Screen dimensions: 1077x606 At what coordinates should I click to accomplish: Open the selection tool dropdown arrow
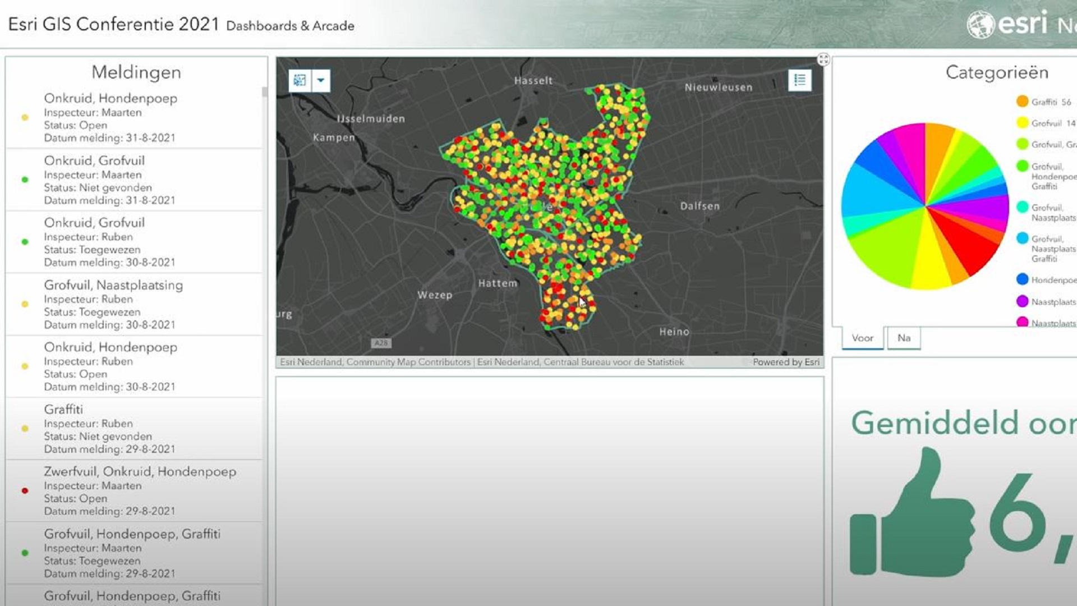click(x=321, y=80)
